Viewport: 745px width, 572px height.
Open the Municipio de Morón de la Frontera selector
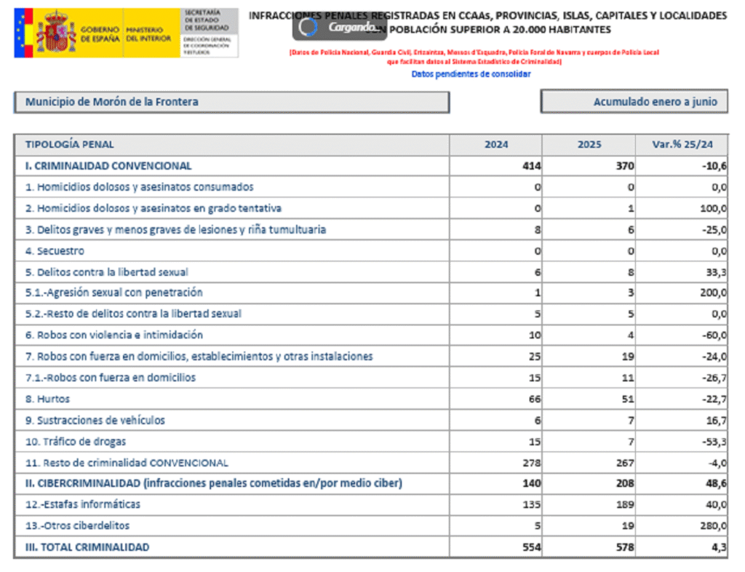231,102
